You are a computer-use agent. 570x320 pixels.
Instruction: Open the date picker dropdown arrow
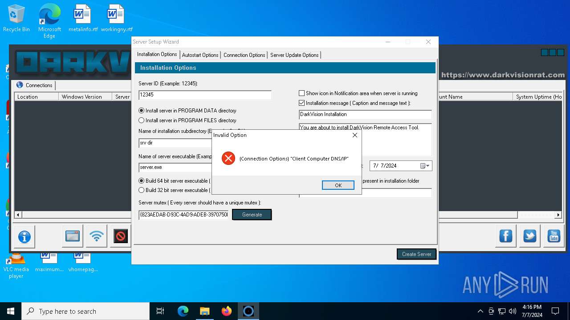pos(425,166)
